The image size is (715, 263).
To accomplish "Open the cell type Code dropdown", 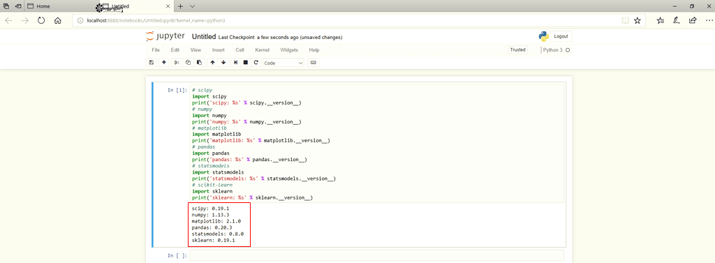I will 283,63.
